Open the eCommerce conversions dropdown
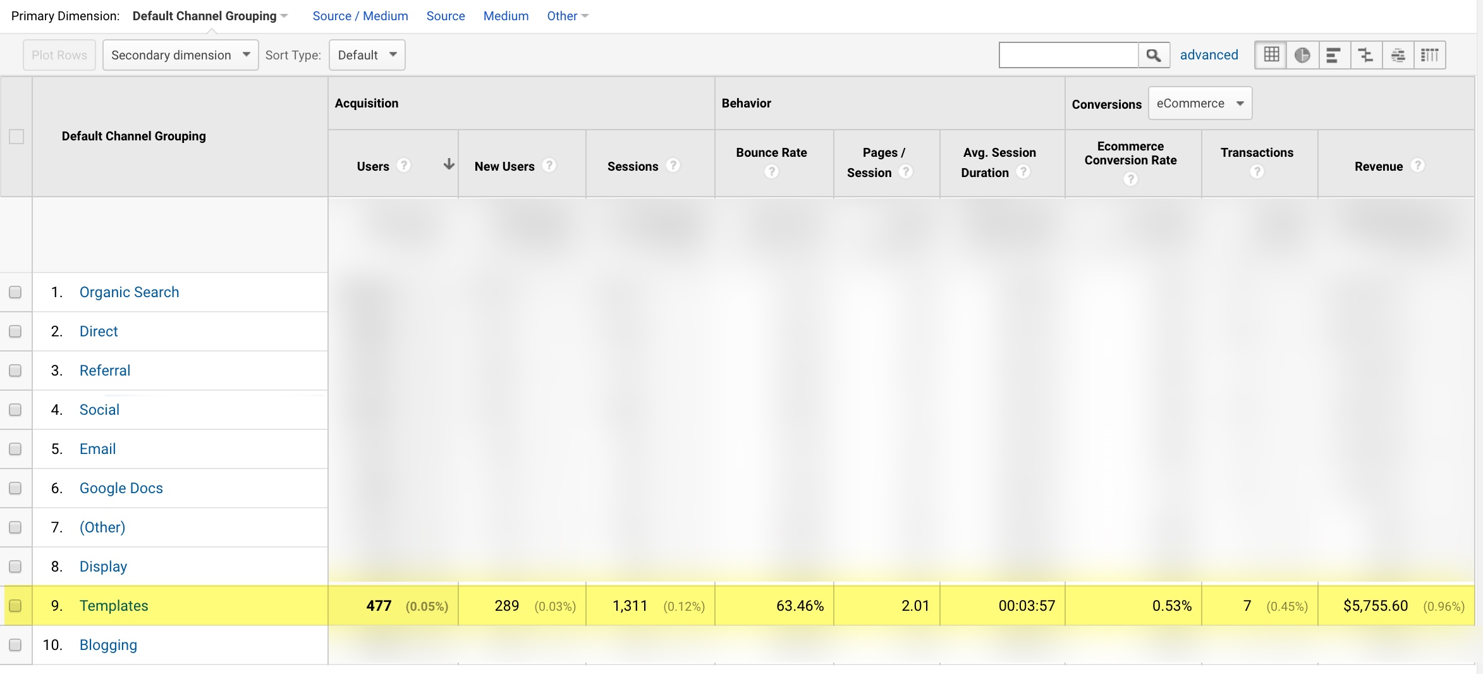The height and width of the screenshot is (674, 1483). [x=1200, y=103]
